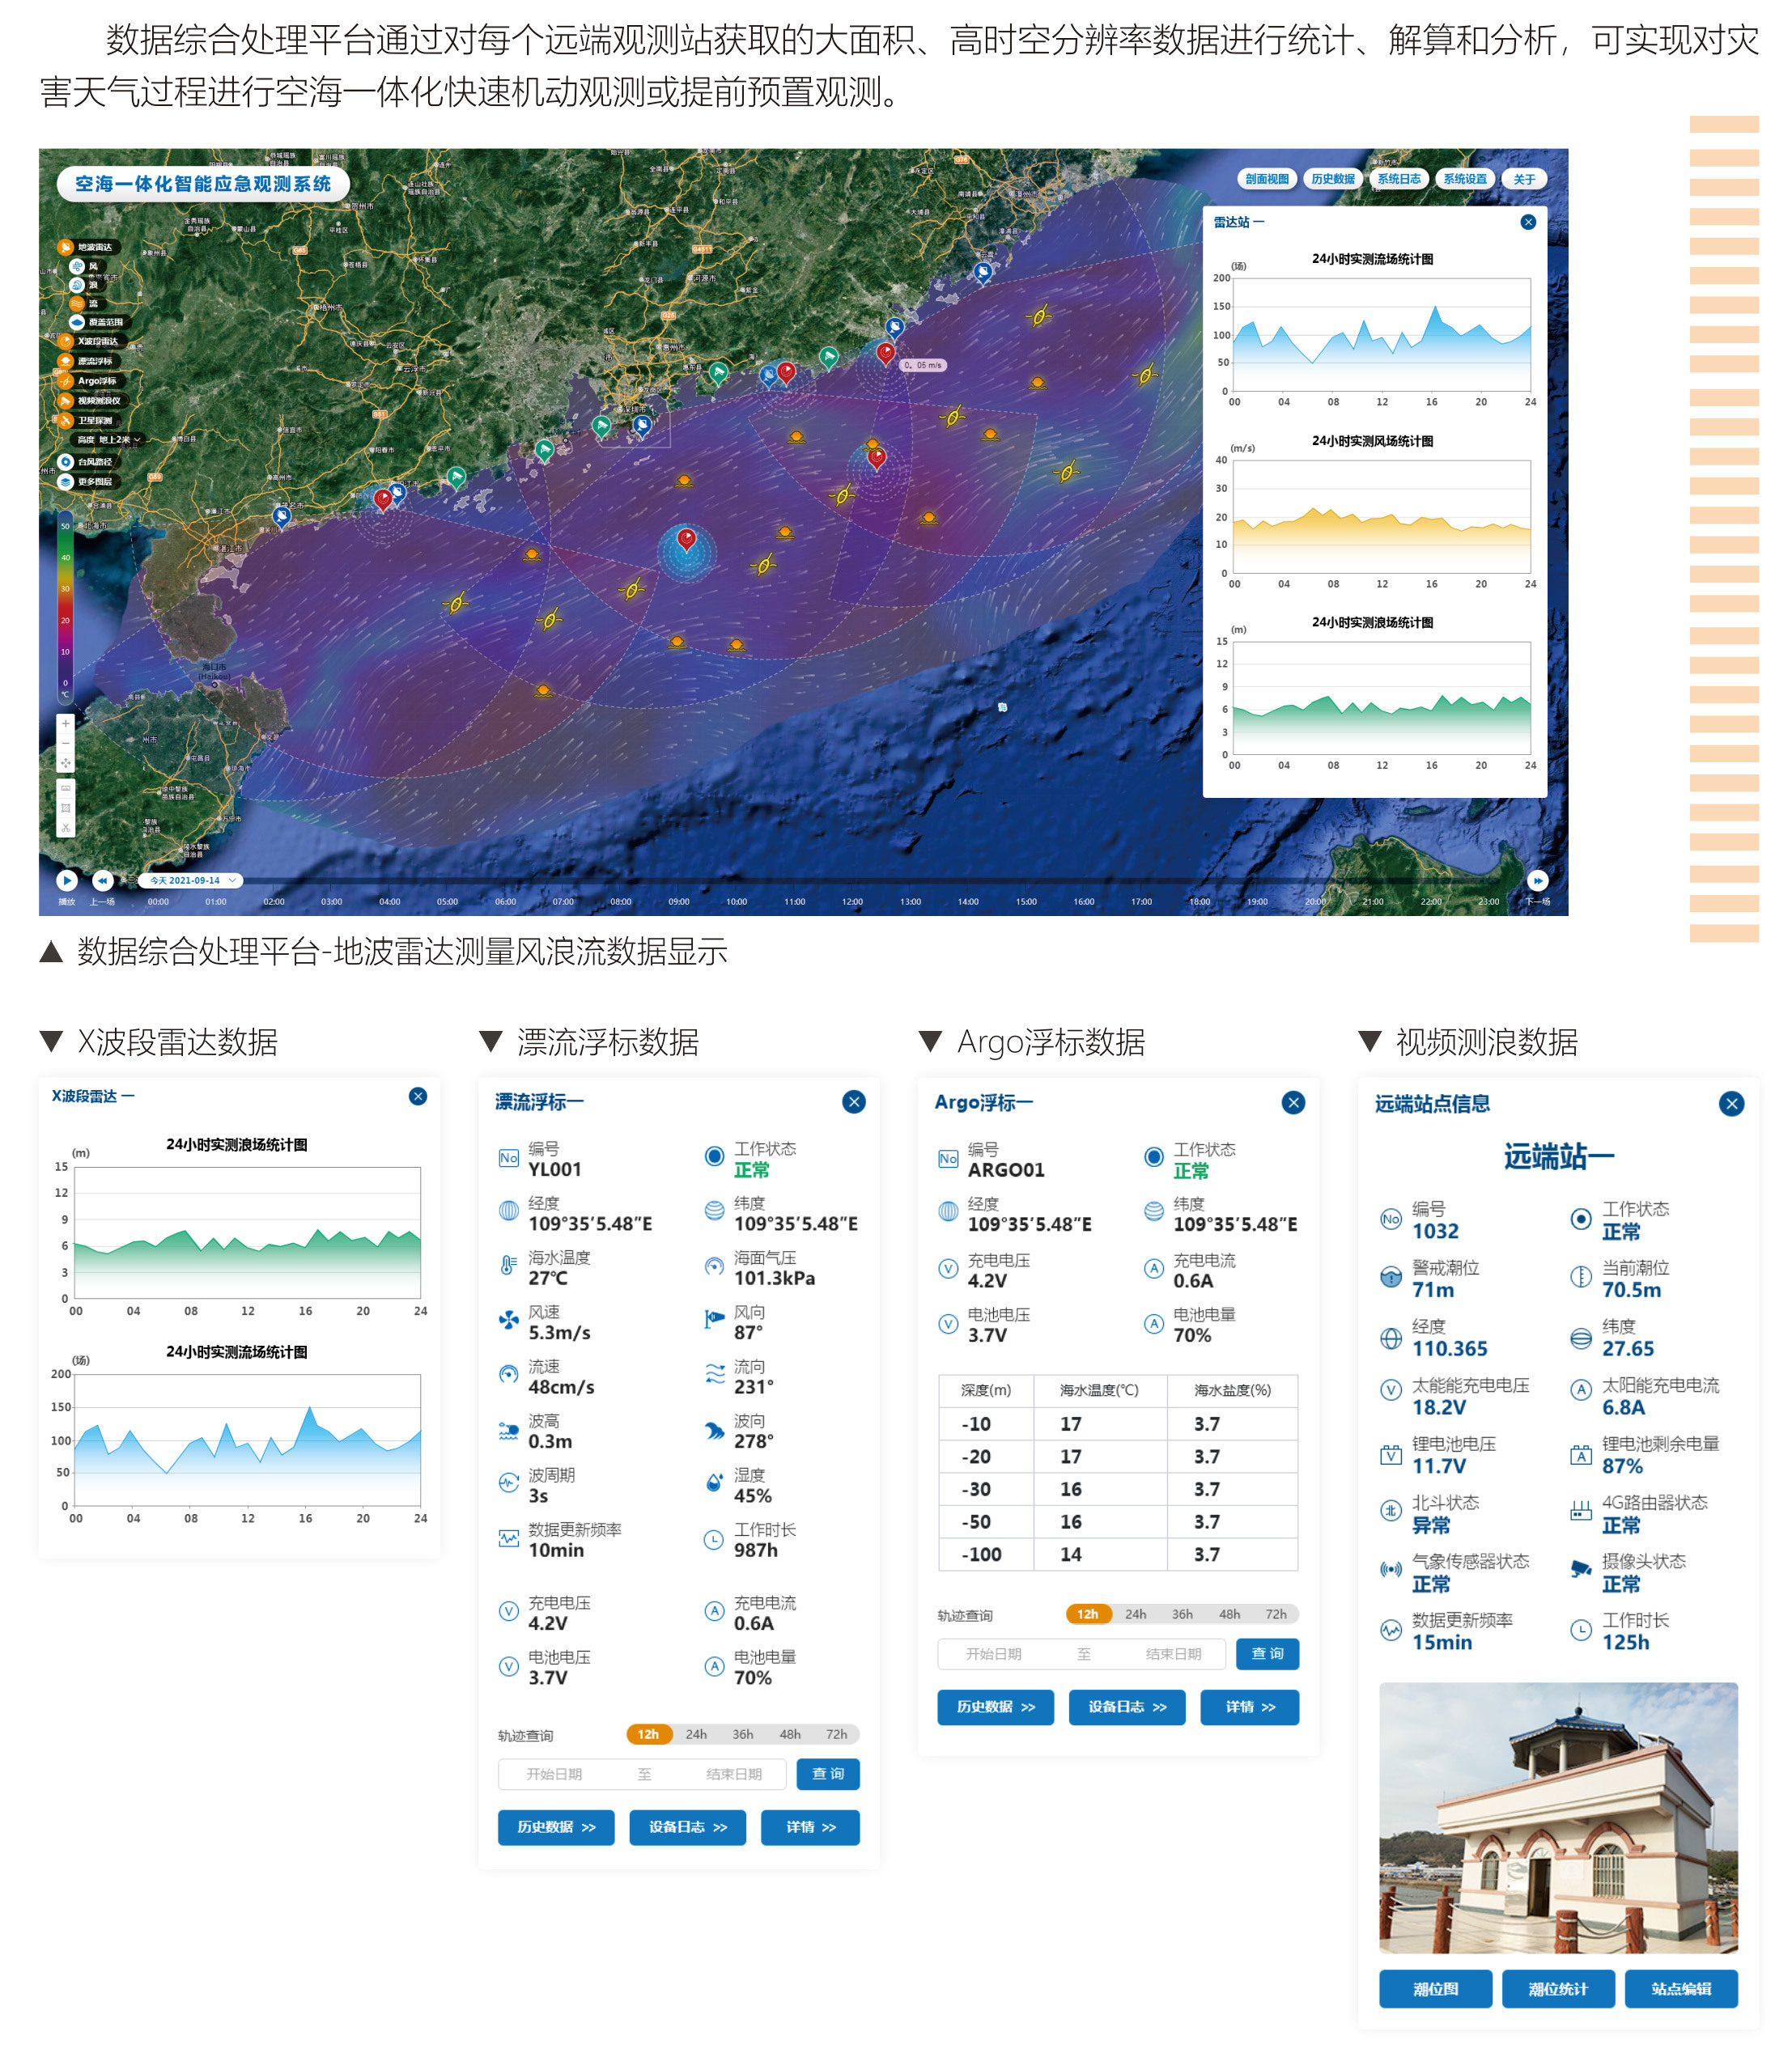The width and height of the screenshot is (1792, 2053).
Task: Open the 系统日志 tab
Action: coord(1399,179)
